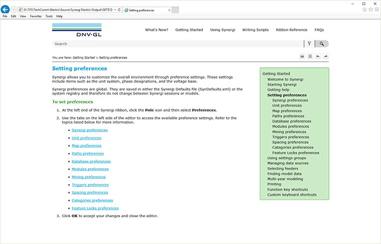This screenshot has height=244, width=381.
Task: Select Unit preferences in side menu
Action: 287,105
